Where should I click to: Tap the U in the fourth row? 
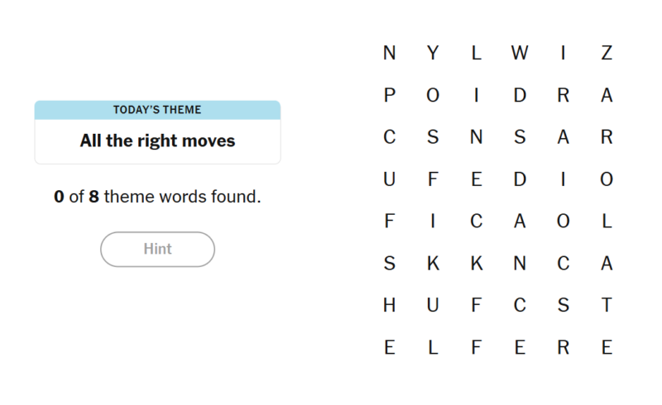tap(389, 179)
